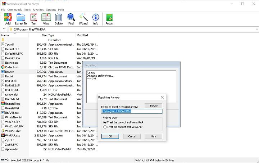Close the Repairing Rar.exe dialog
Screen dimensions: 259x163
click(x=162, y=97)
